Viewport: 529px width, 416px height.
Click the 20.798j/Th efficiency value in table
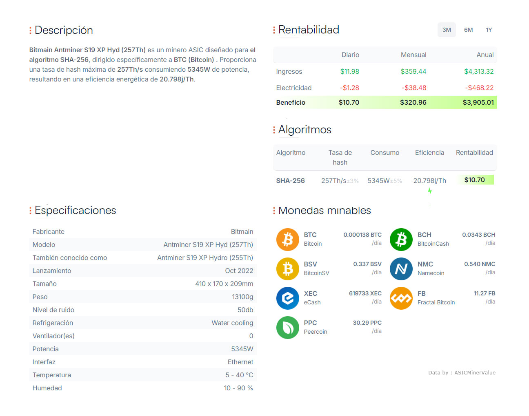[x=429, y=180]
